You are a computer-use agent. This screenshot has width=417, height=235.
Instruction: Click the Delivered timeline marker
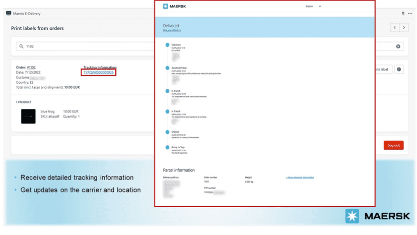click(x=167, y=45)
